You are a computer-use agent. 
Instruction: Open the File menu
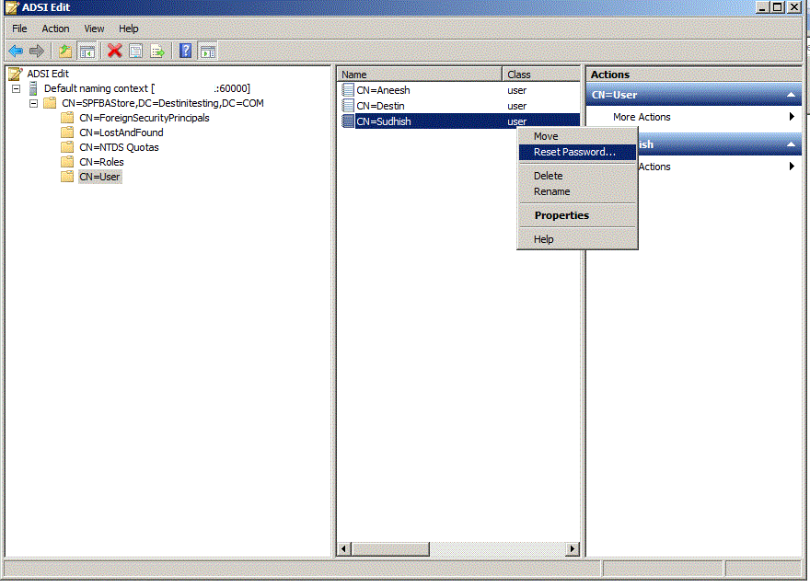(x=19, y=29)
